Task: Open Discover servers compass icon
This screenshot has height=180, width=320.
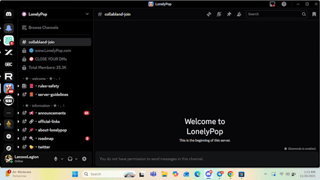Action: point(8,148)
